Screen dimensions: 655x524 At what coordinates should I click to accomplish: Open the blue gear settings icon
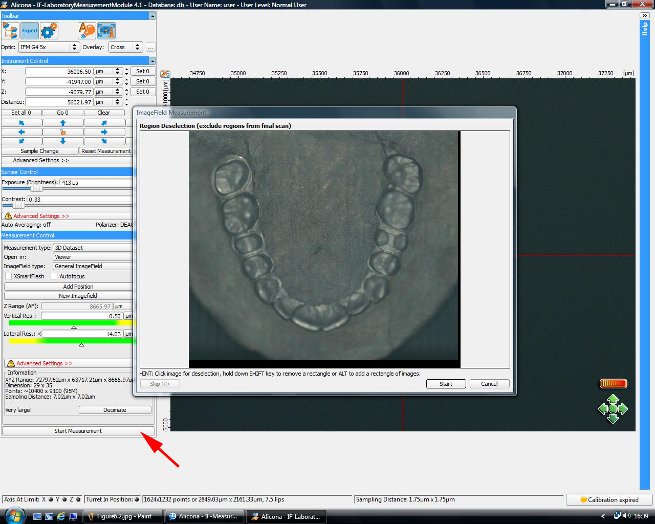[x=49, y=31]
